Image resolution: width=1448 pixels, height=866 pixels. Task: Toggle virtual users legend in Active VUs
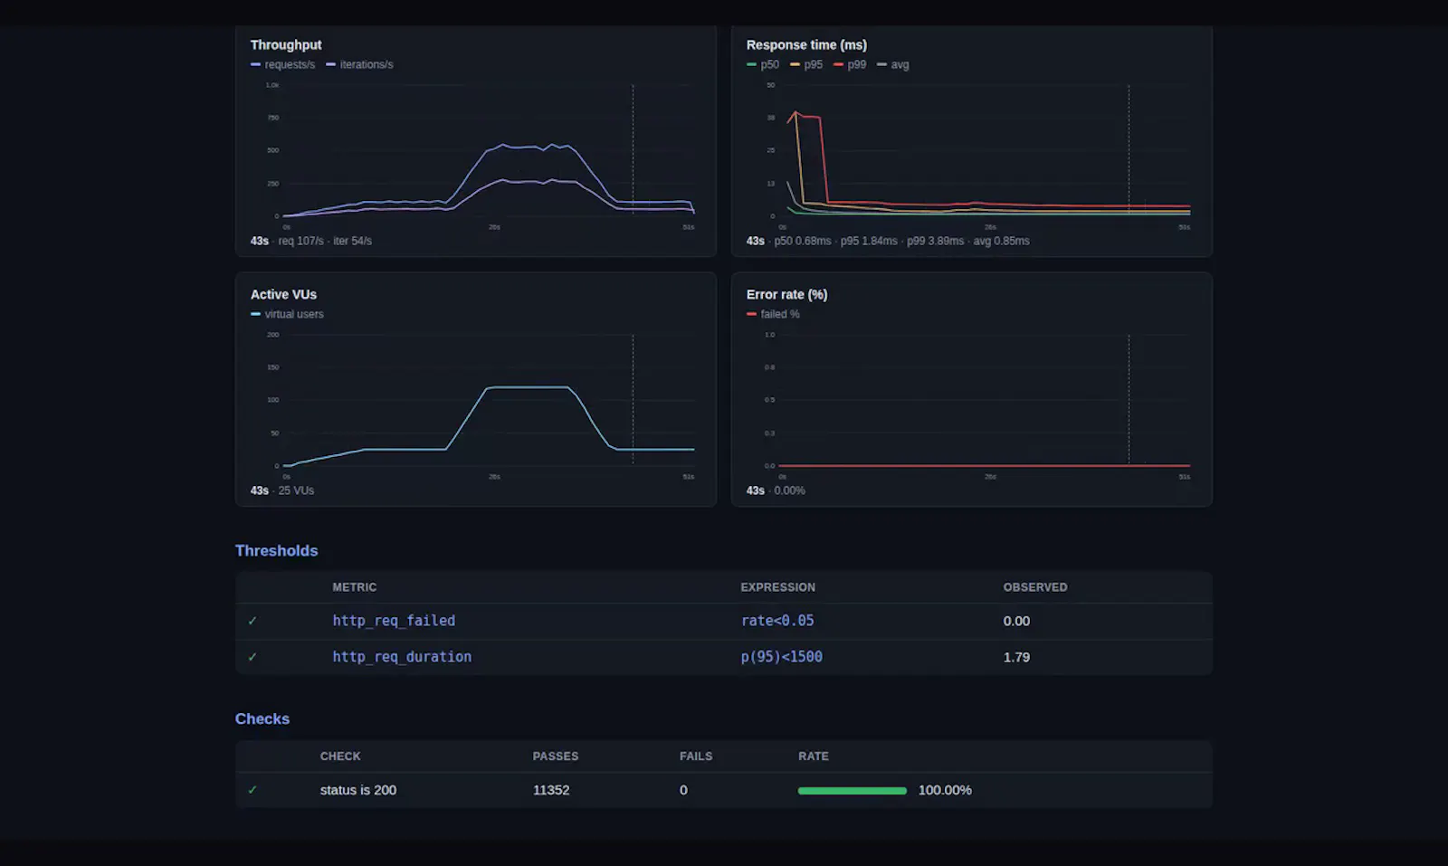pos(287,315)
